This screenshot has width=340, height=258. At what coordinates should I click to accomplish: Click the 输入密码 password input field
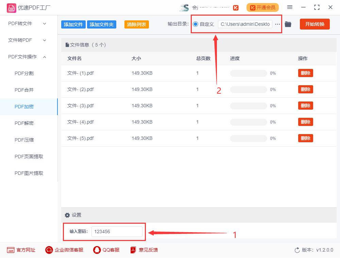(117, 232)
